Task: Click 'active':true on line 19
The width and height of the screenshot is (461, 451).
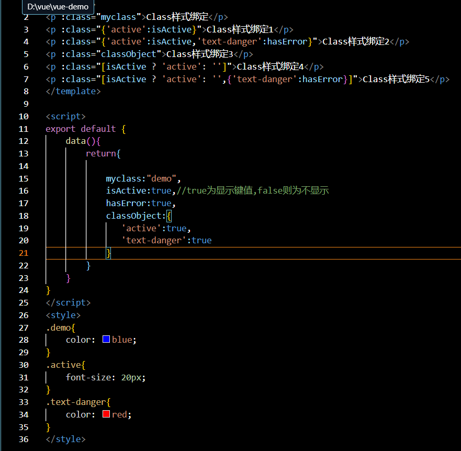Action: [154, 228]
